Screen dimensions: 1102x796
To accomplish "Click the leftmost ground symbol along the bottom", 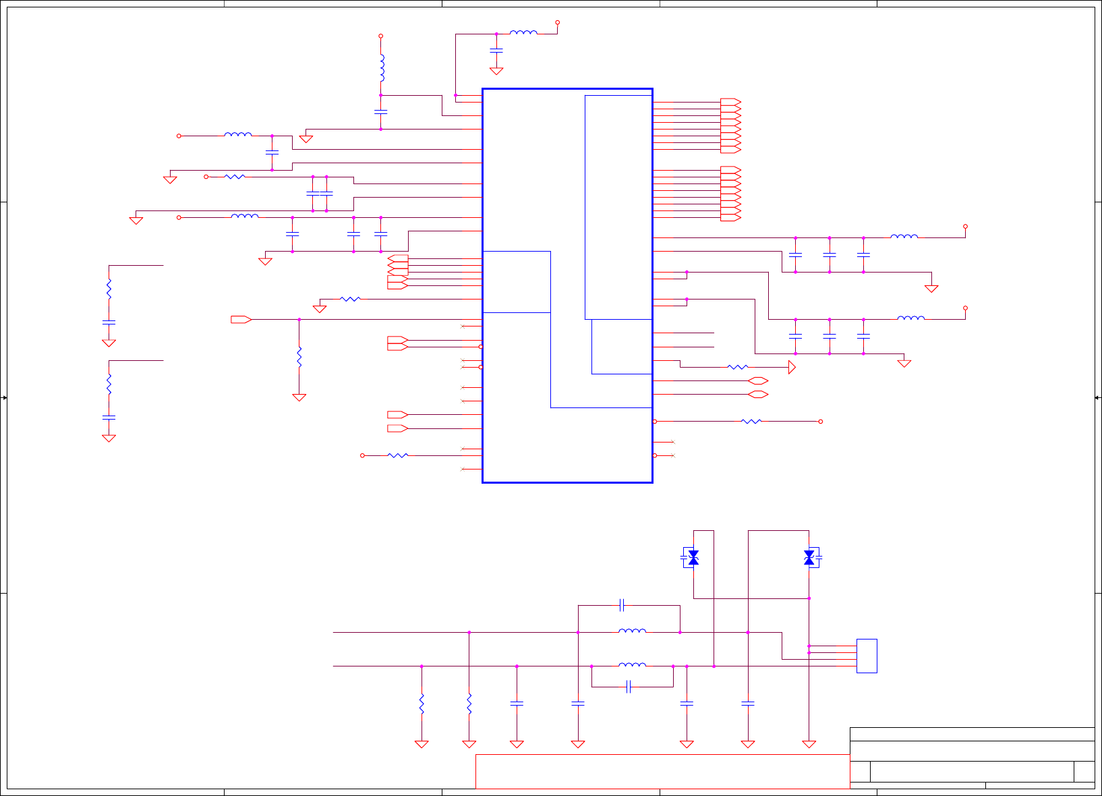I will [422, 745].
